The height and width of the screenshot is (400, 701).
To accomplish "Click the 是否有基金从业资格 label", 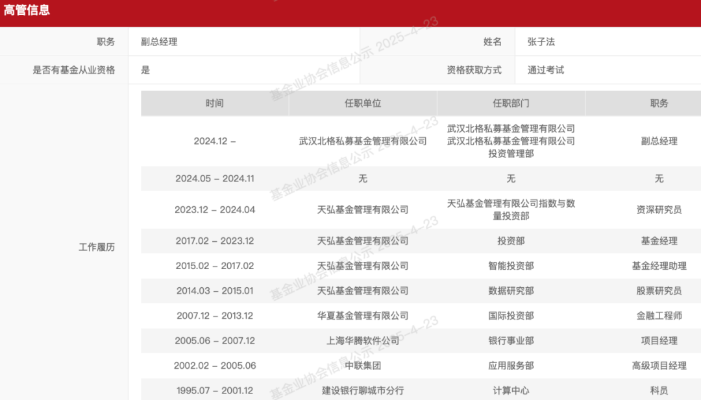I will coord(74,70).
